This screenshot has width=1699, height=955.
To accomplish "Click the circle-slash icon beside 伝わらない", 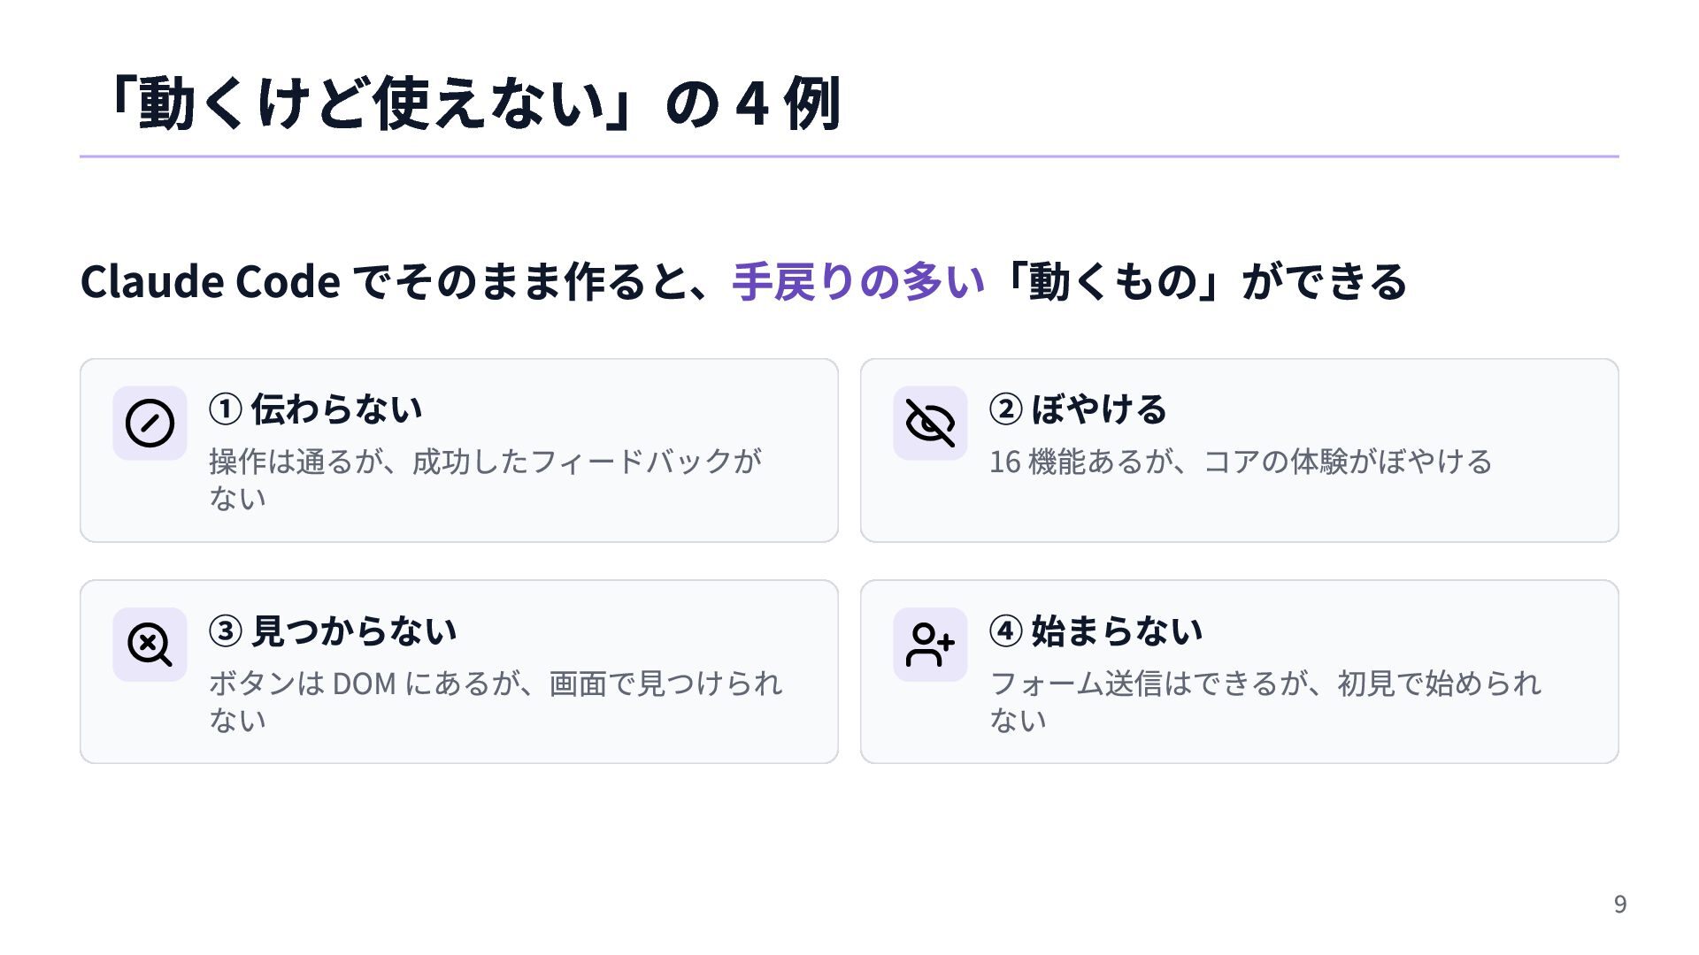I will pyautogui.click(x=150, y=423).
